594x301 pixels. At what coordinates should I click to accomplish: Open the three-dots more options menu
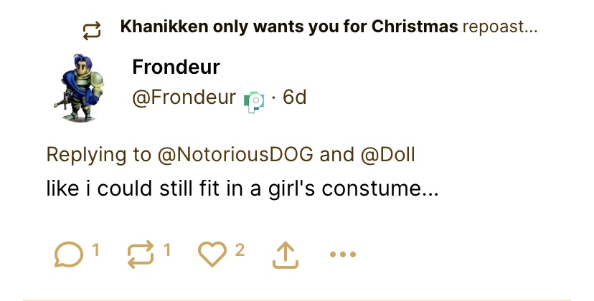click(x=342, y=254)
